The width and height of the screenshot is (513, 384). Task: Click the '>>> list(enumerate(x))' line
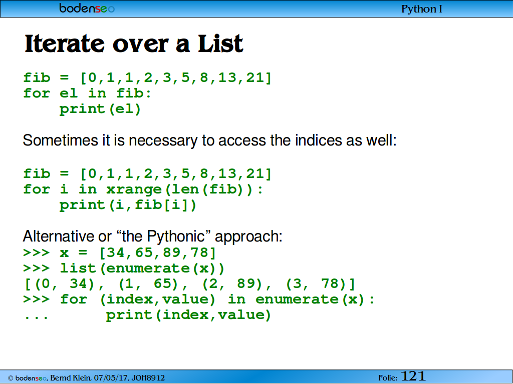[x=124, y=268]
